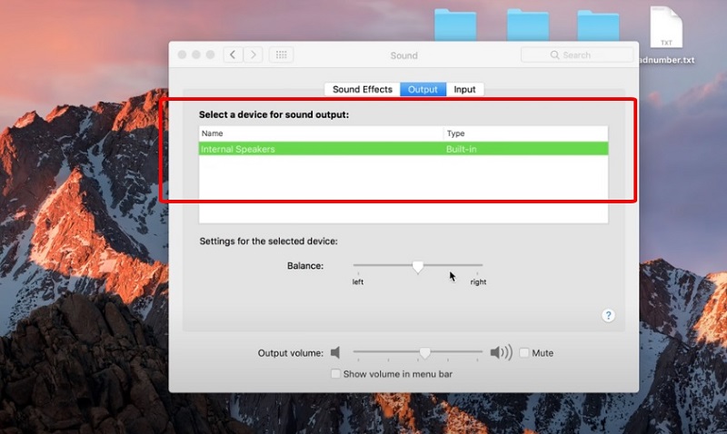The height and width of the screenshot is (434, 727).
Task: Click the low volume speaker icon
Action: (335, 352)
